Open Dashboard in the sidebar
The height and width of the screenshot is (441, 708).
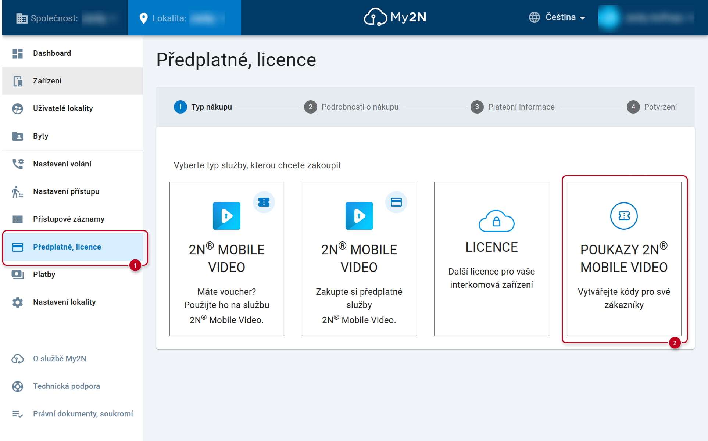72,53
